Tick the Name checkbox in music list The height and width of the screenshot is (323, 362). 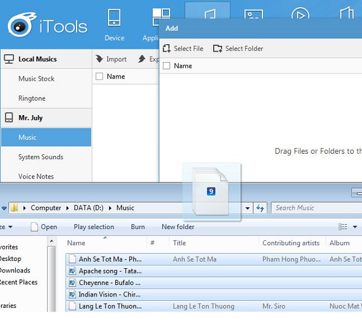click(x=100, y=77)
